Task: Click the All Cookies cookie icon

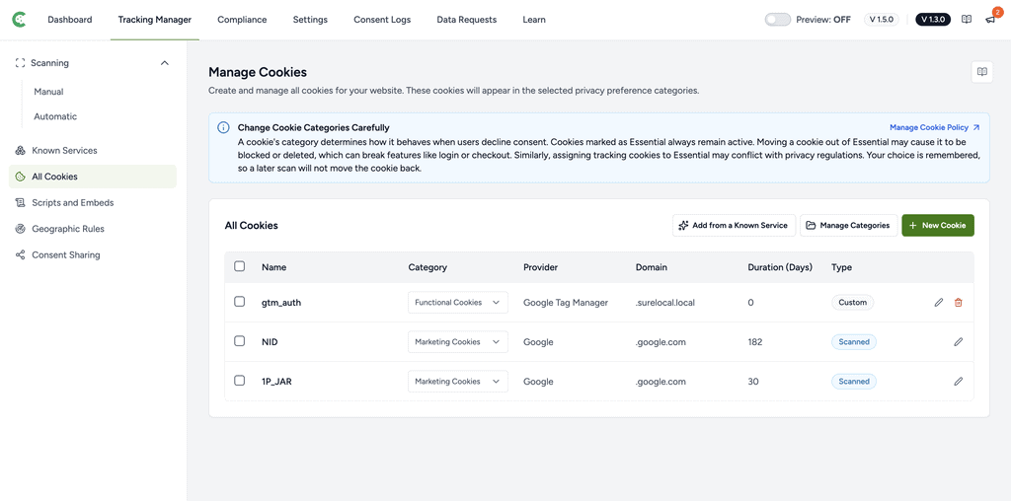Action: 20,177
